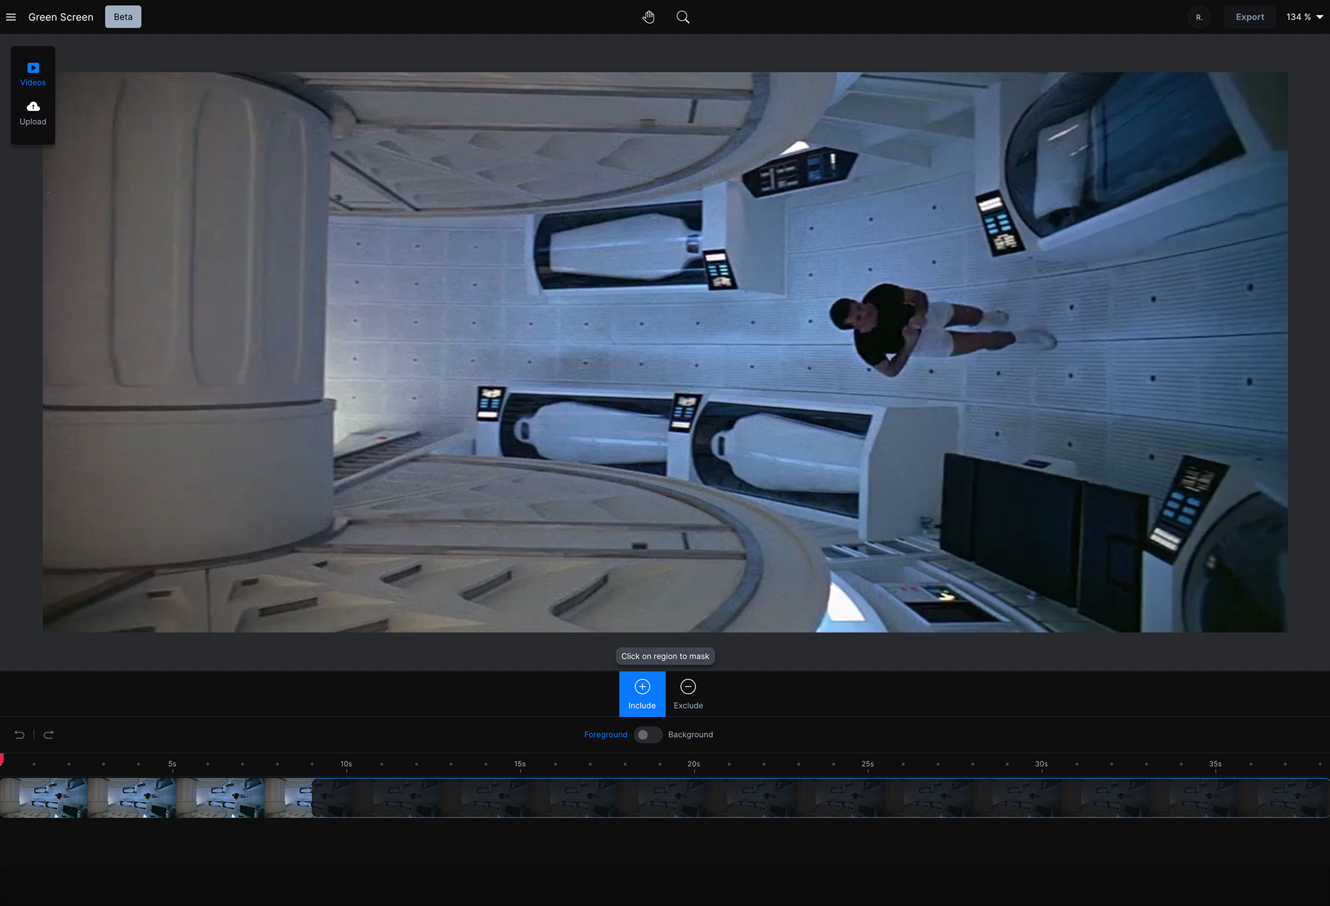Image resolution: width=1330 pixels, height=906 pixels.
Task: Open the 134 % zoom dropdown
Action: [x=1304, y=17]
